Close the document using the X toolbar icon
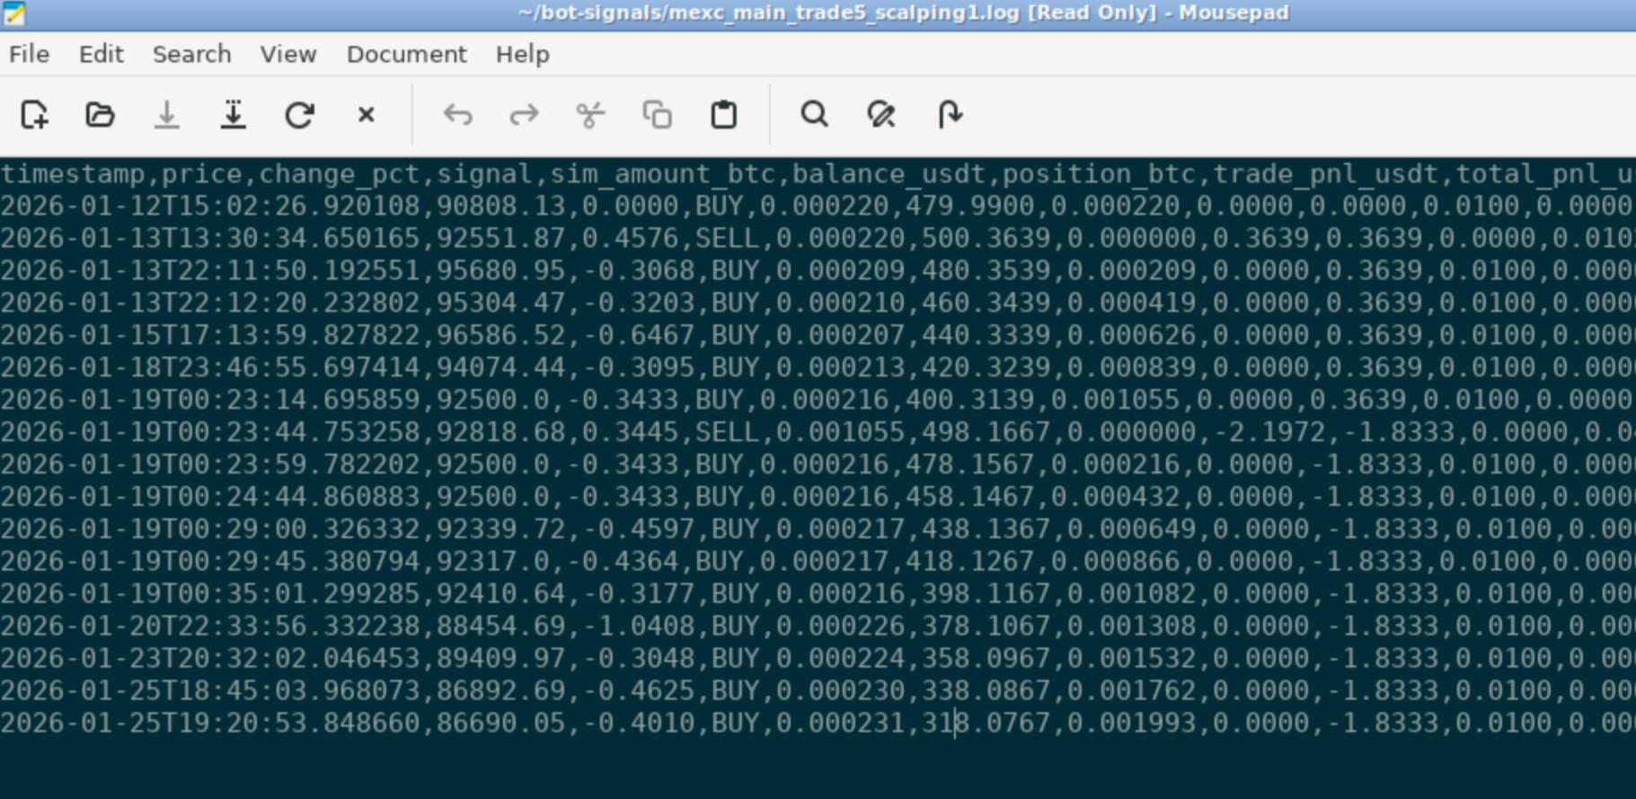1636x799 pixels. [x=366, y=115]
